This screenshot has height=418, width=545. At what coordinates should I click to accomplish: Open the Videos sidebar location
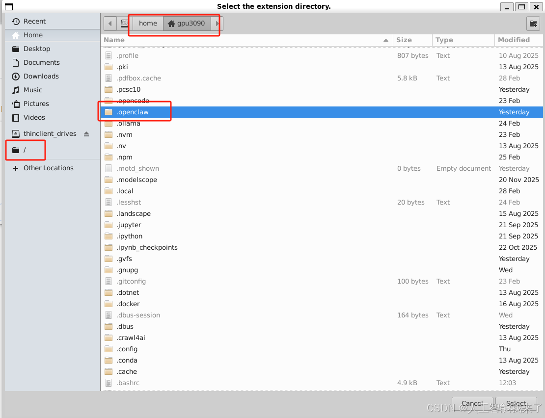pos(53,118)
